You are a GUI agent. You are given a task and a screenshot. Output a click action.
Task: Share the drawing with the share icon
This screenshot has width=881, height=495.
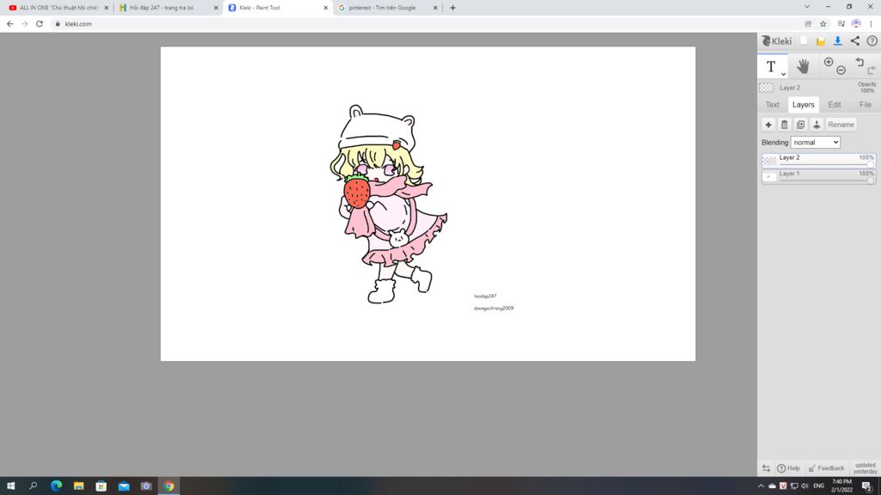[854, 41]
